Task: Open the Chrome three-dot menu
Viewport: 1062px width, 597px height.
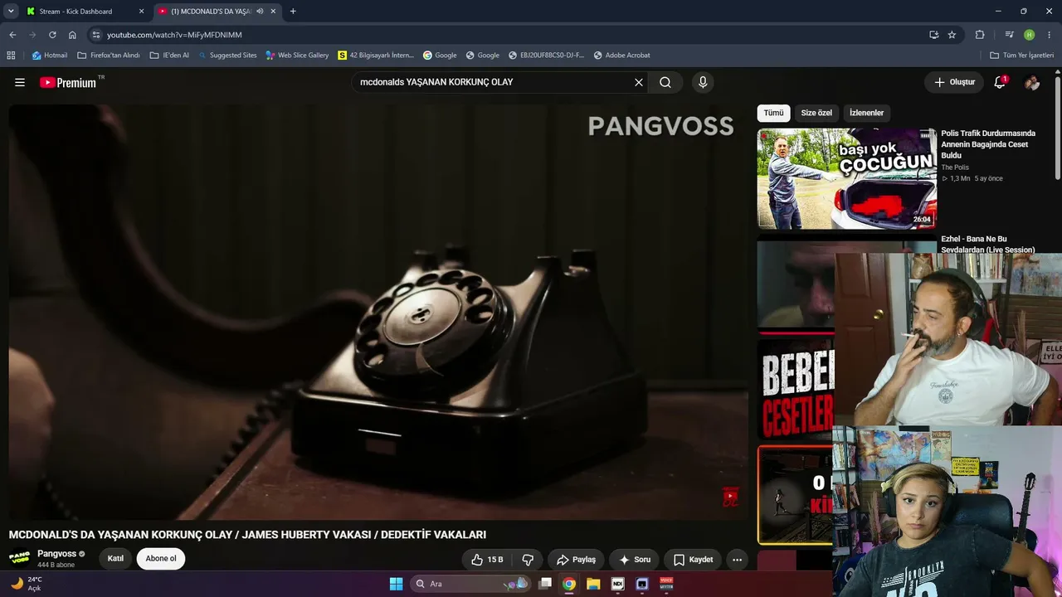Action: point(1050,35)
